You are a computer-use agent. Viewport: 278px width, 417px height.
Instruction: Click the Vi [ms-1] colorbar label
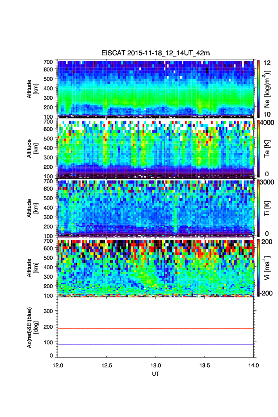[268, 267]
